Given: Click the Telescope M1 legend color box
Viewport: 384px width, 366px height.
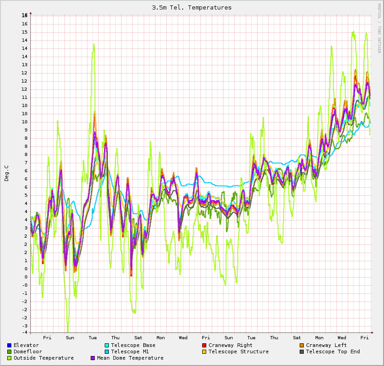Looking at the screenshot, I should pos(107,352).
